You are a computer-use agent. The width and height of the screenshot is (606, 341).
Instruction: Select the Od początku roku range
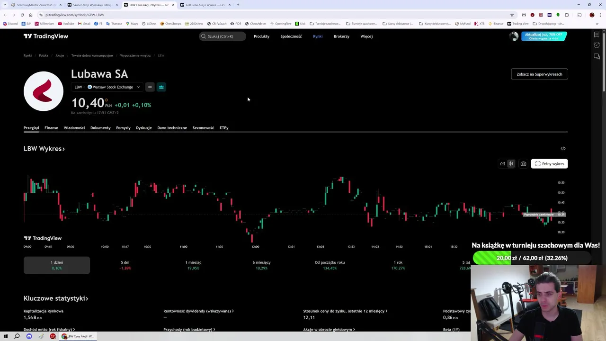click(x=330, y=265)
